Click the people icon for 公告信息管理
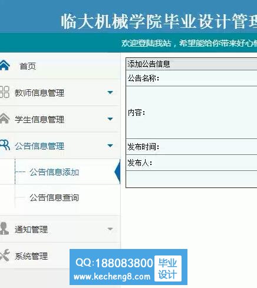This screenshot has height=288, width=257. coord(5,145)
